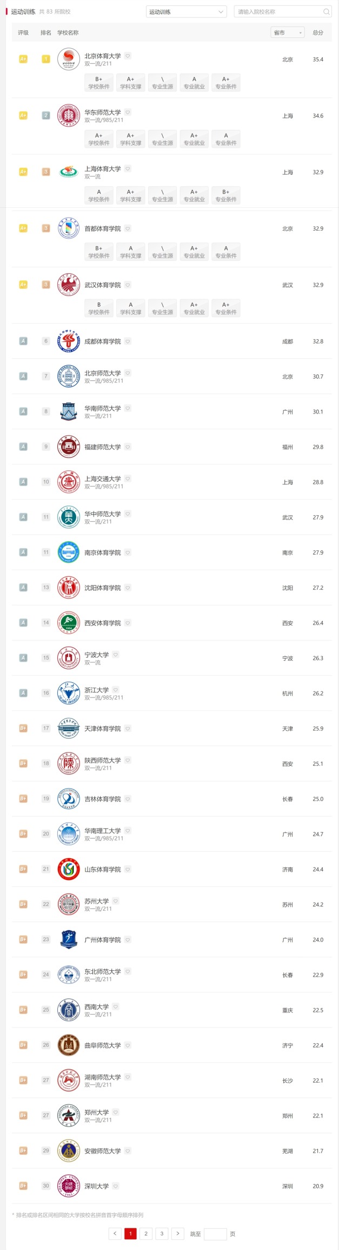Toggle favorite heart beside 深圳大学

coord(116,1186)
